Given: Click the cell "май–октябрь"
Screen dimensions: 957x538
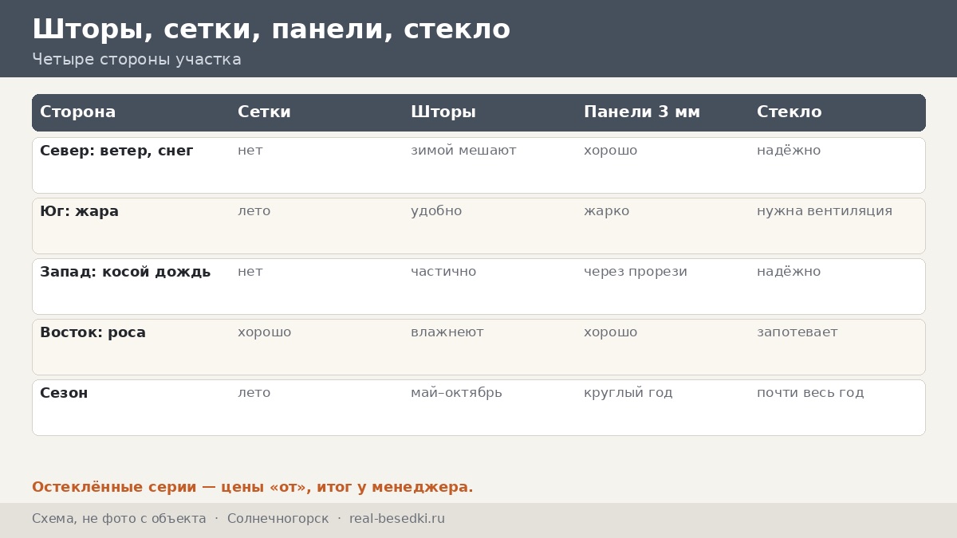Looking at the screenshot, I should point(456,393).
